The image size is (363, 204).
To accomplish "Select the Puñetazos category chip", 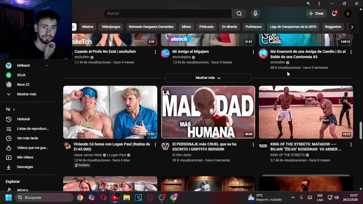I will [254, 27].
